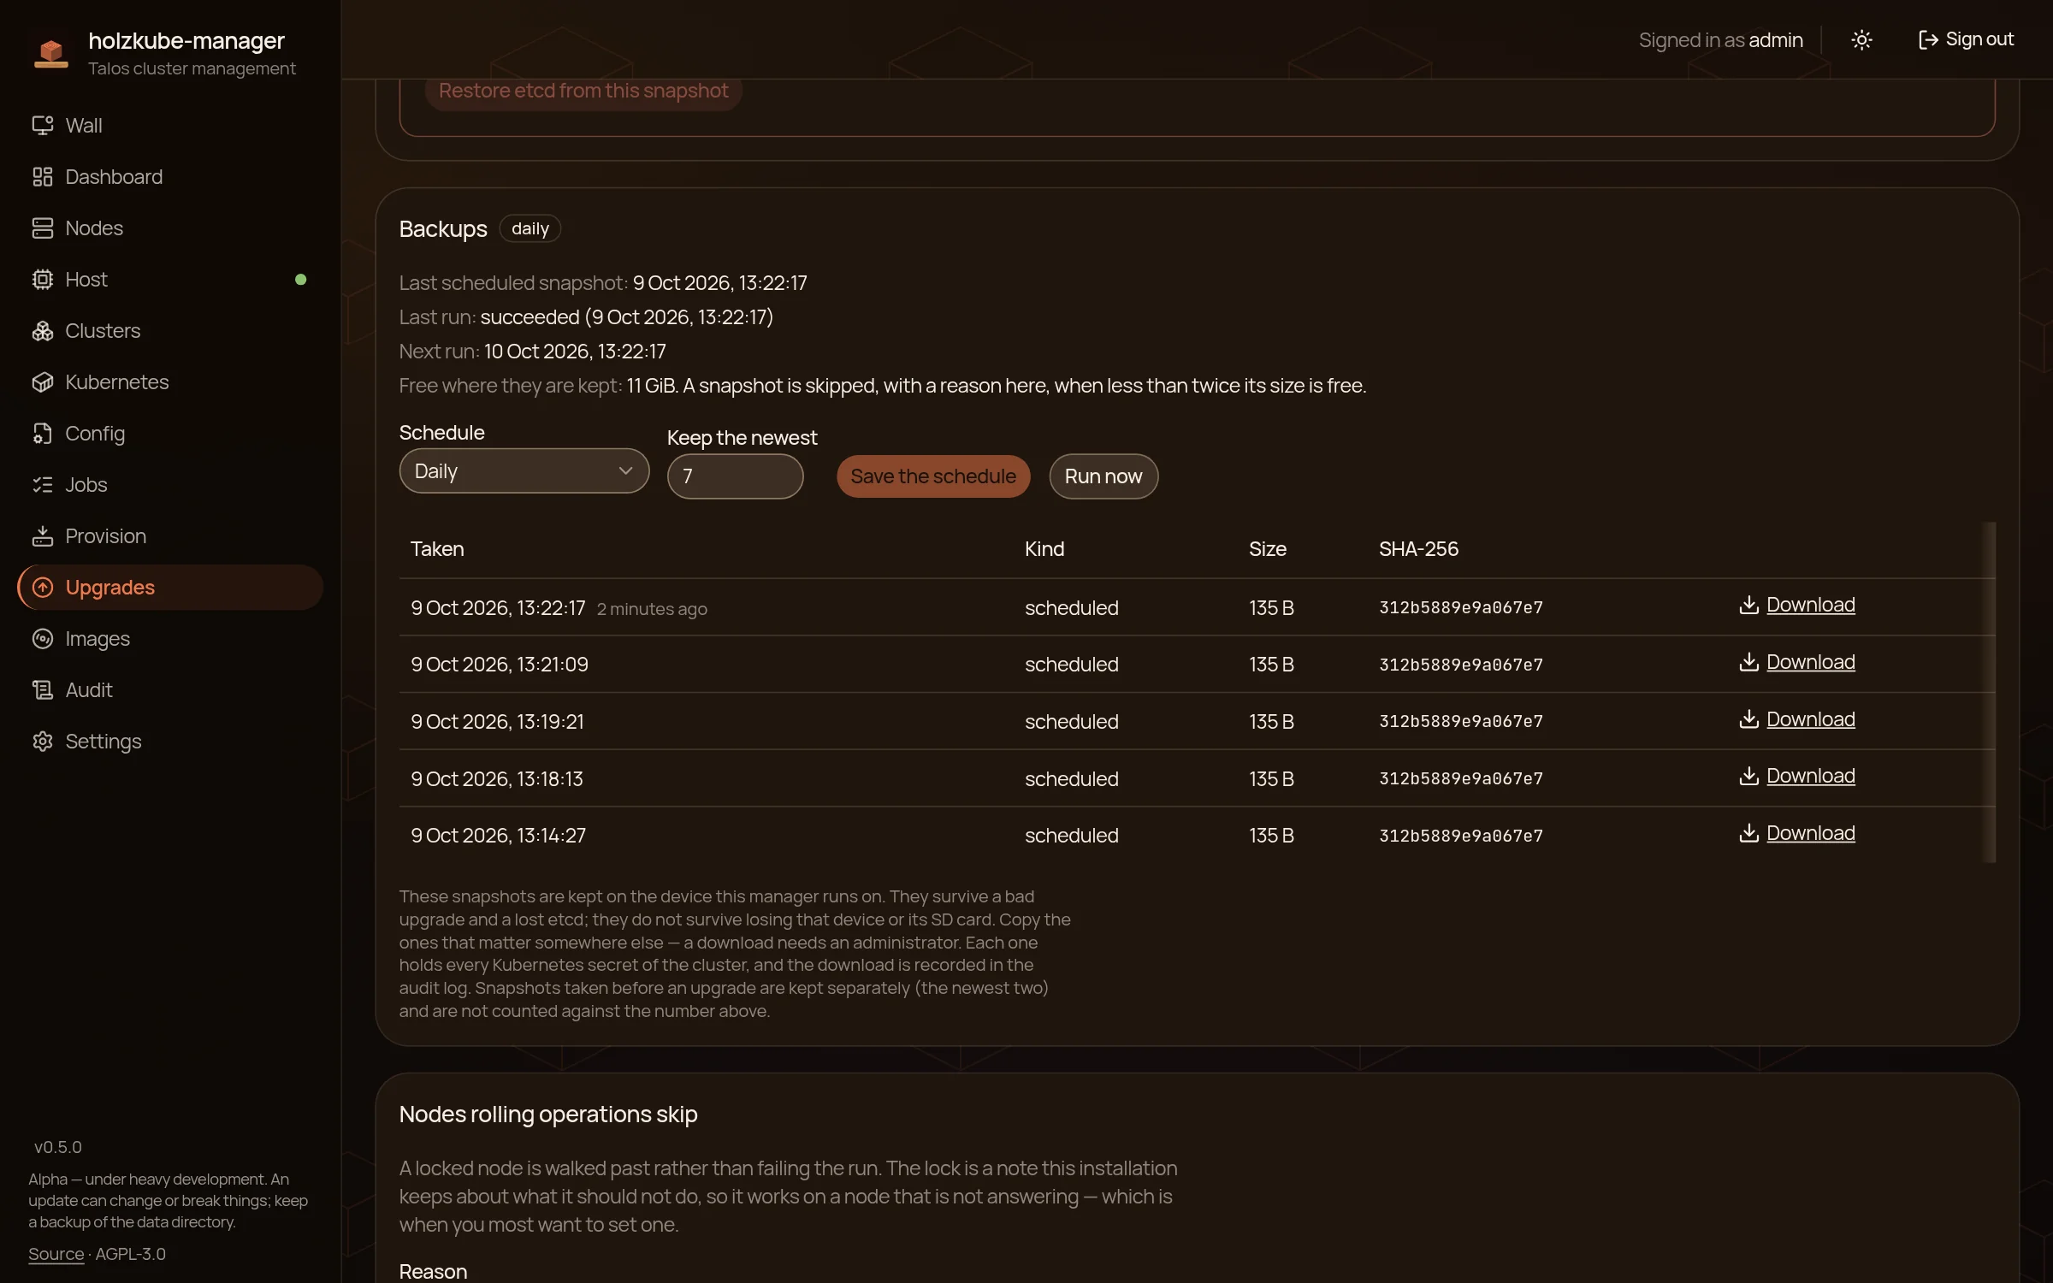Click download icon for the 13:19:21 snapshot
Image resolution: width=2053 pixels, height=1283 pixels.
click(x=1748, y=719)
